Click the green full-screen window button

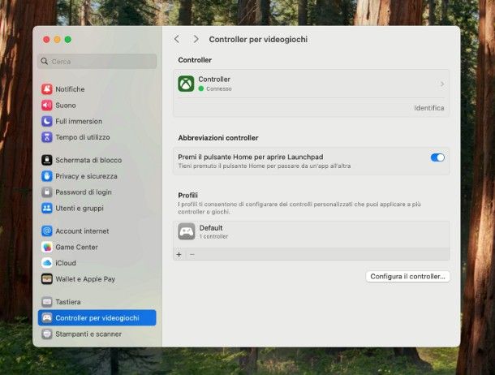68,40
